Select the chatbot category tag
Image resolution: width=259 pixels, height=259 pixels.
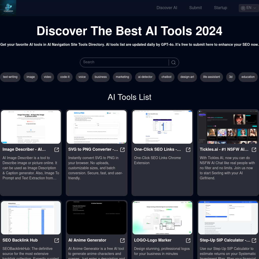click(x=166, y=77)
